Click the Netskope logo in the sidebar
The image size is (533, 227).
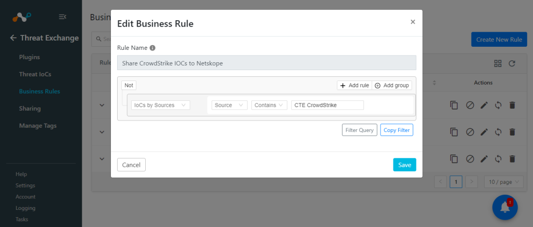point(22,17)
